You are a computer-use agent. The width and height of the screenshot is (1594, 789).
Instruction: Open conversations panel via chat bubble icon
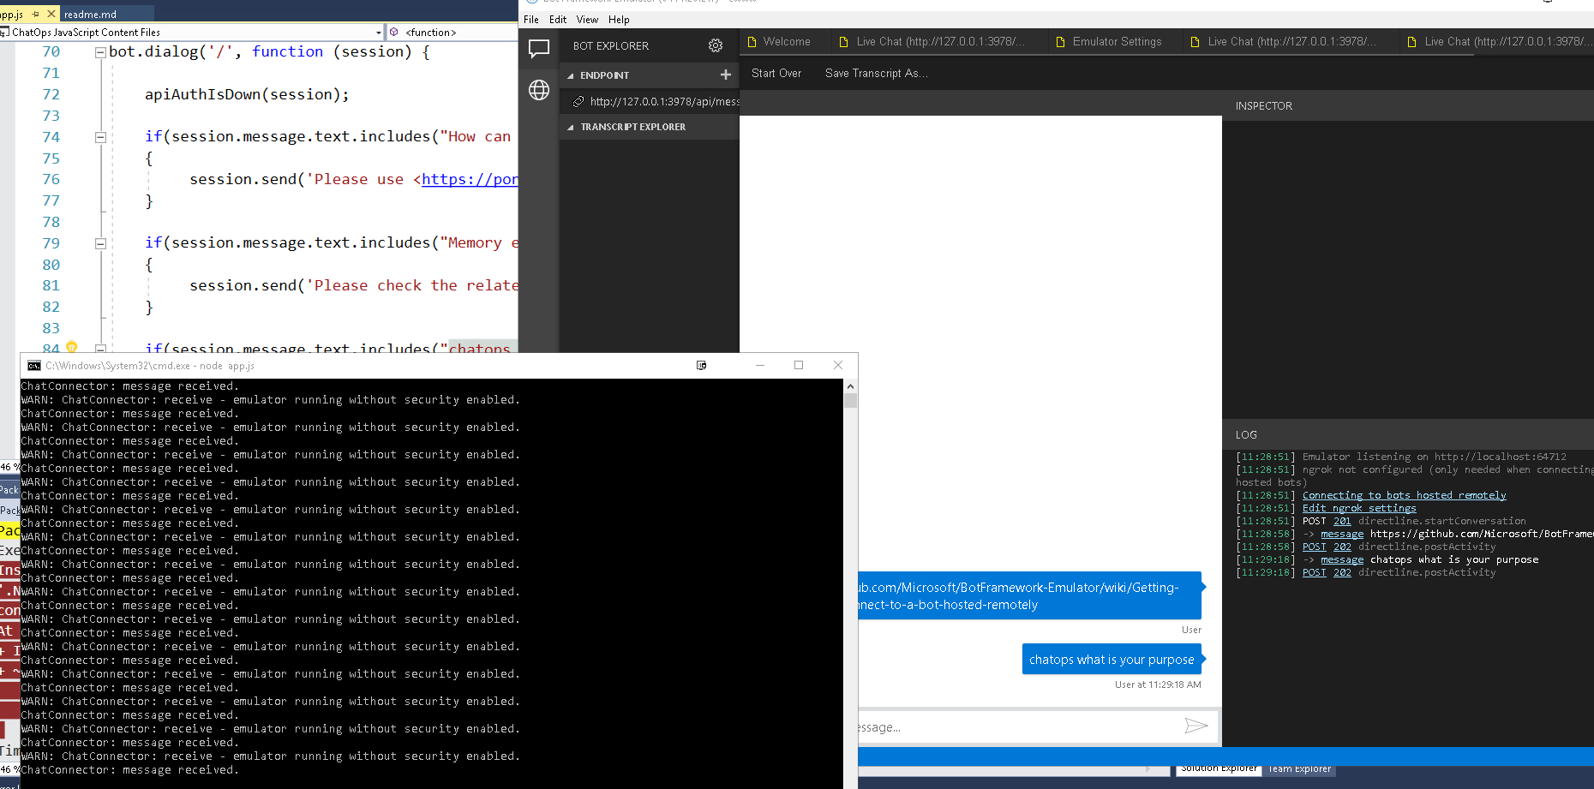coord(539,49)
